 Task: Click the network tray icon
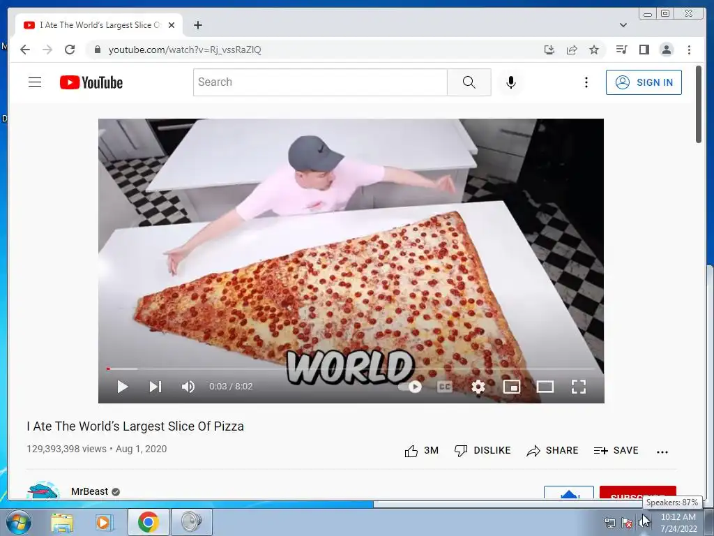point(609,523)
